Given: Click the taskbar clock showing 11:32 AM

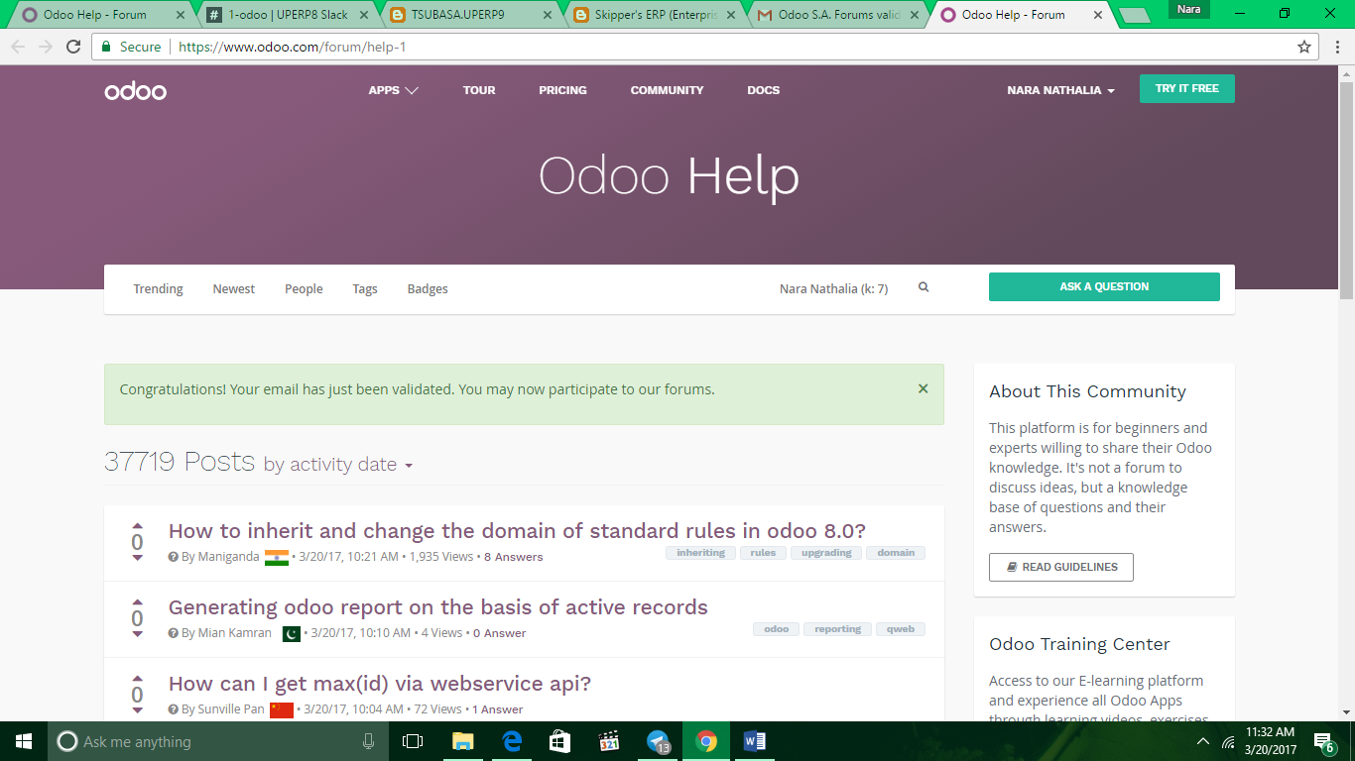Looking at the screenshot, I should click(1269, 741).
